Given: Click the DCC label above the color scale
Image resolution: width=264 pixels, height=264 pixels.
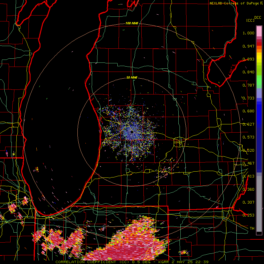Looking at the screenshot, I should point(258,18).
